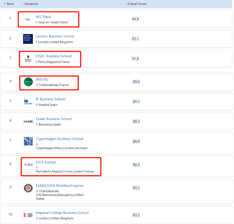Click the IE Business School logo

click(x=28, y=101)
